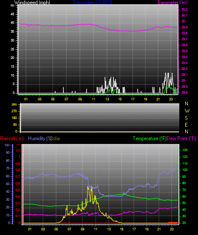This screenshot has height=235, width=198.
Task: Click barometer axis value 29.9
Action: point(184,27)
